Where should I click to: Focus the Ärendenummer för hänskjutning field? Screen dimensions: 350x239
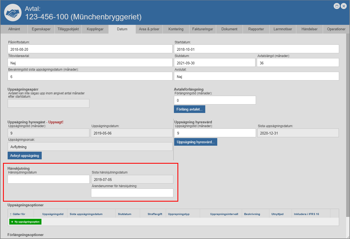click(x=132, y=193)
